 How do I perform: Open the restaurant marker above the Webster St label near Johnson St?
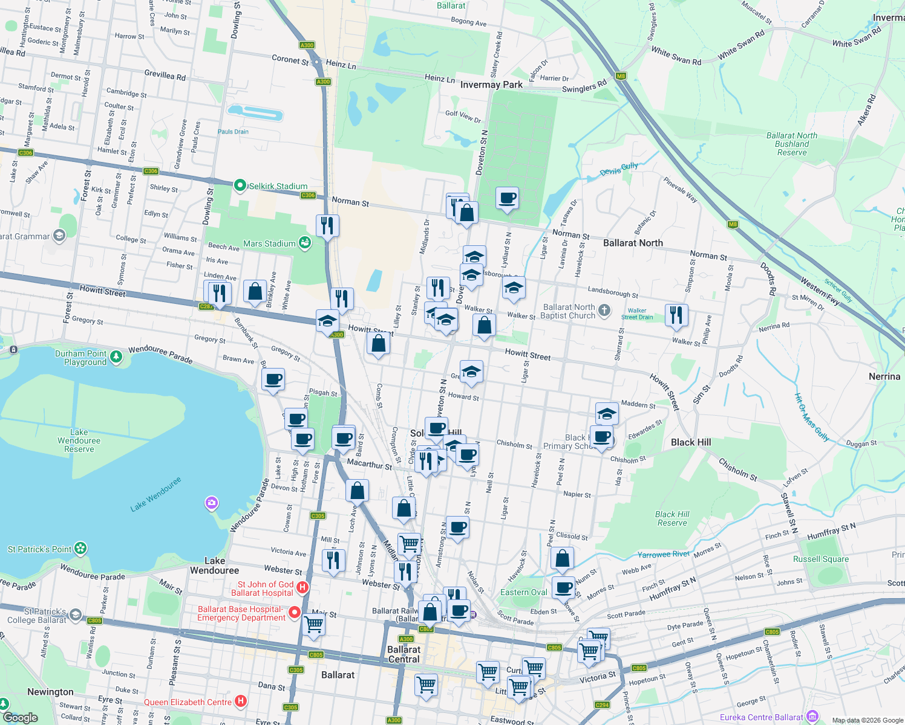point(333,561)
